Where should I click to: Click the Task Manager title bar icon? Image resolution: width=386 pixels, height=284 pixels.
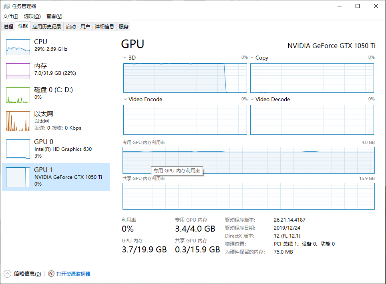pyautogui.click(x=7, y=6)
